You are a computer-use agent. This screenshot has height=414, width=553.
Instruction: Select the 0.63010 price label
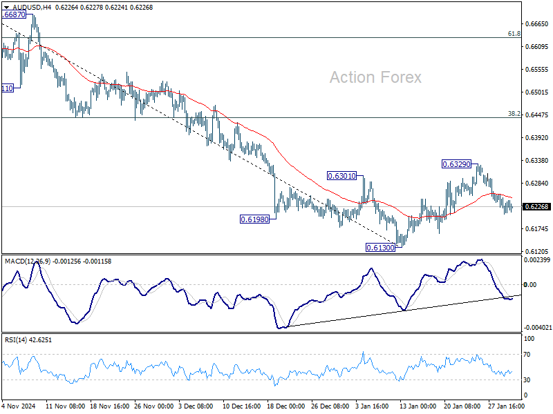[341, 176]
